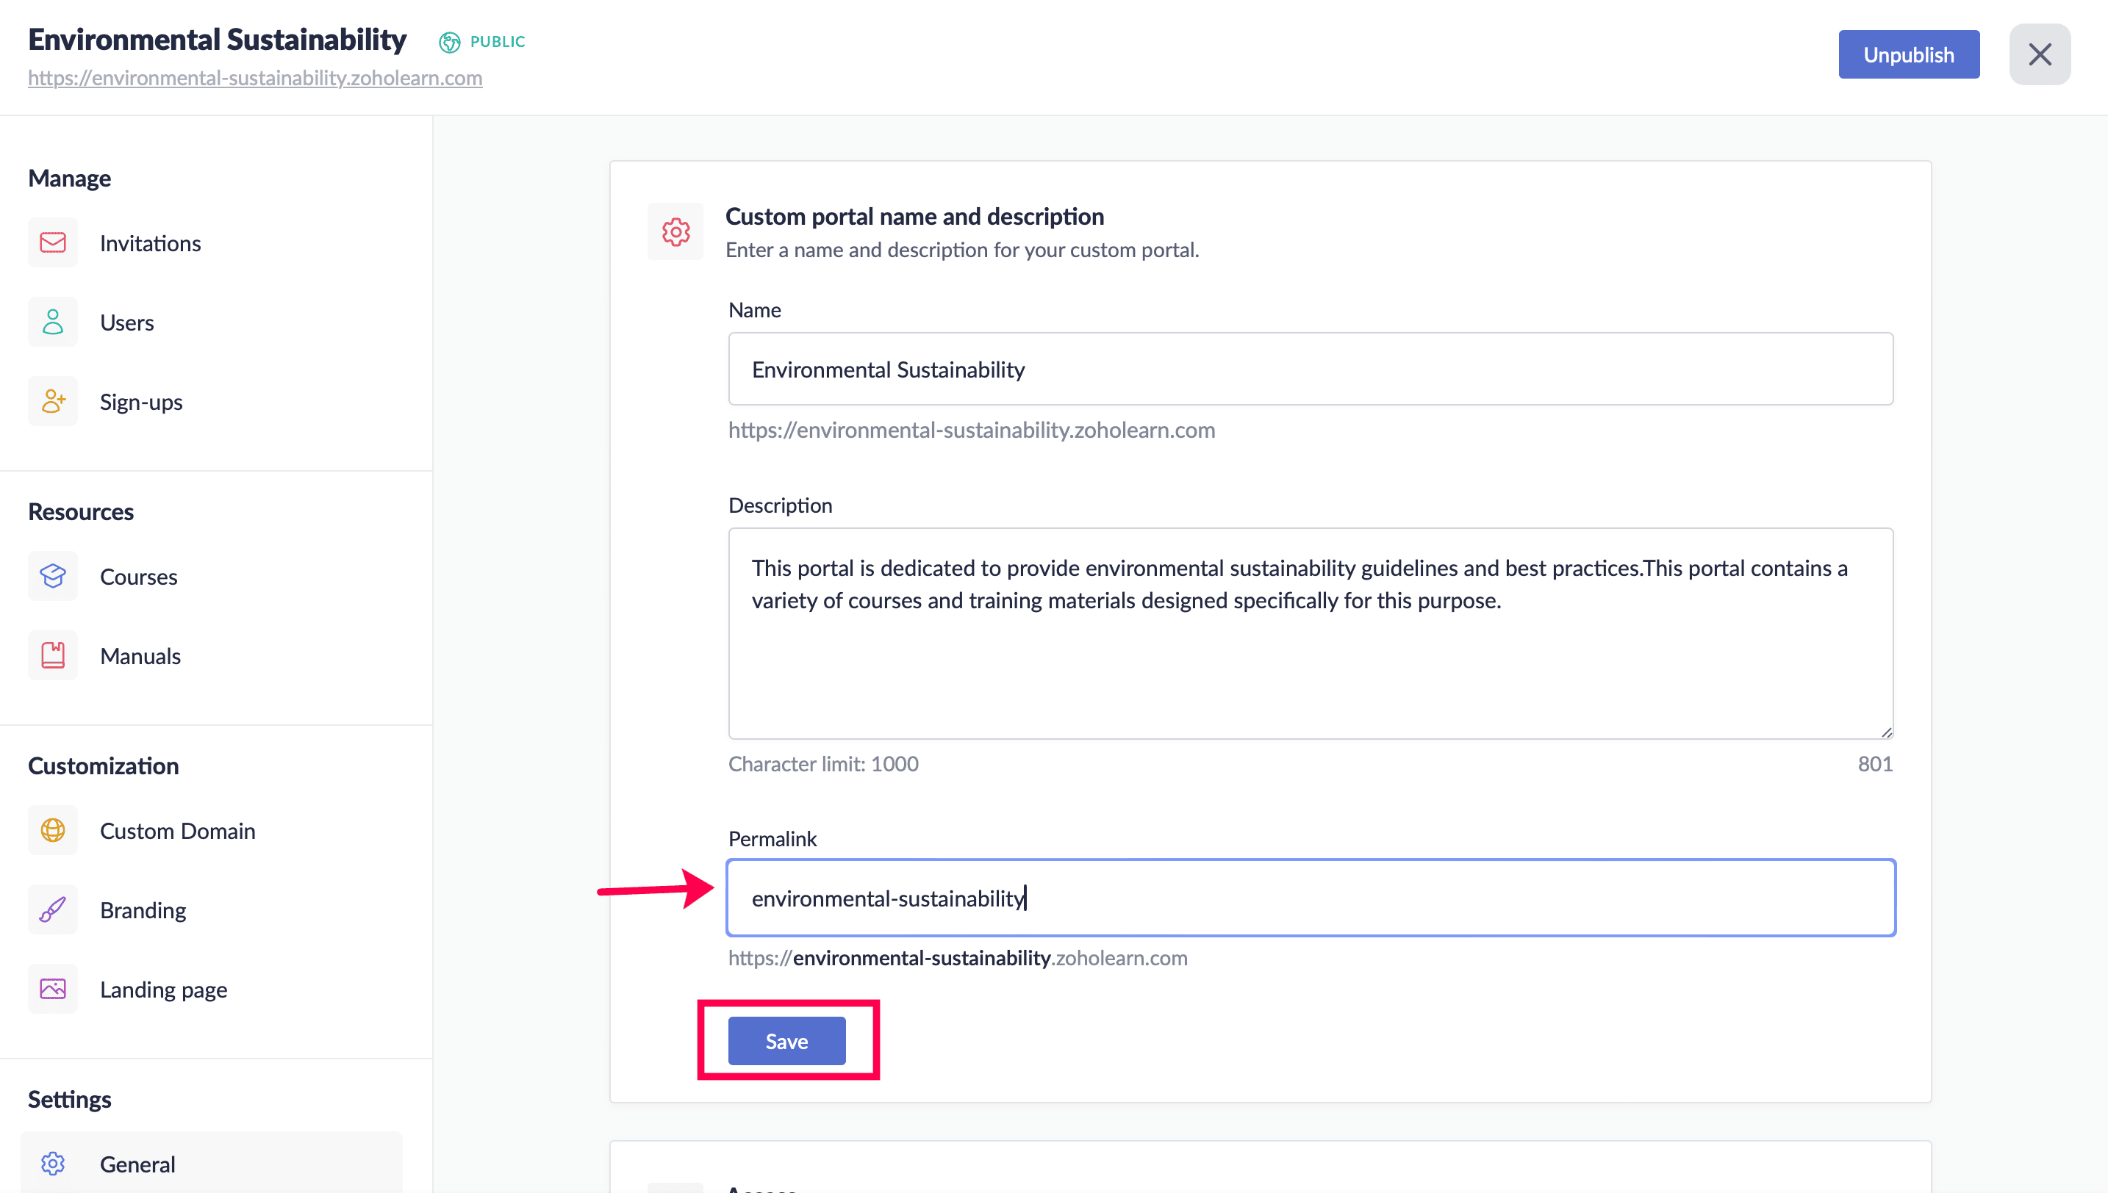The image size is (2108, 1193).
Task: Click the Public globe status icon
Action: coord(449,42)
